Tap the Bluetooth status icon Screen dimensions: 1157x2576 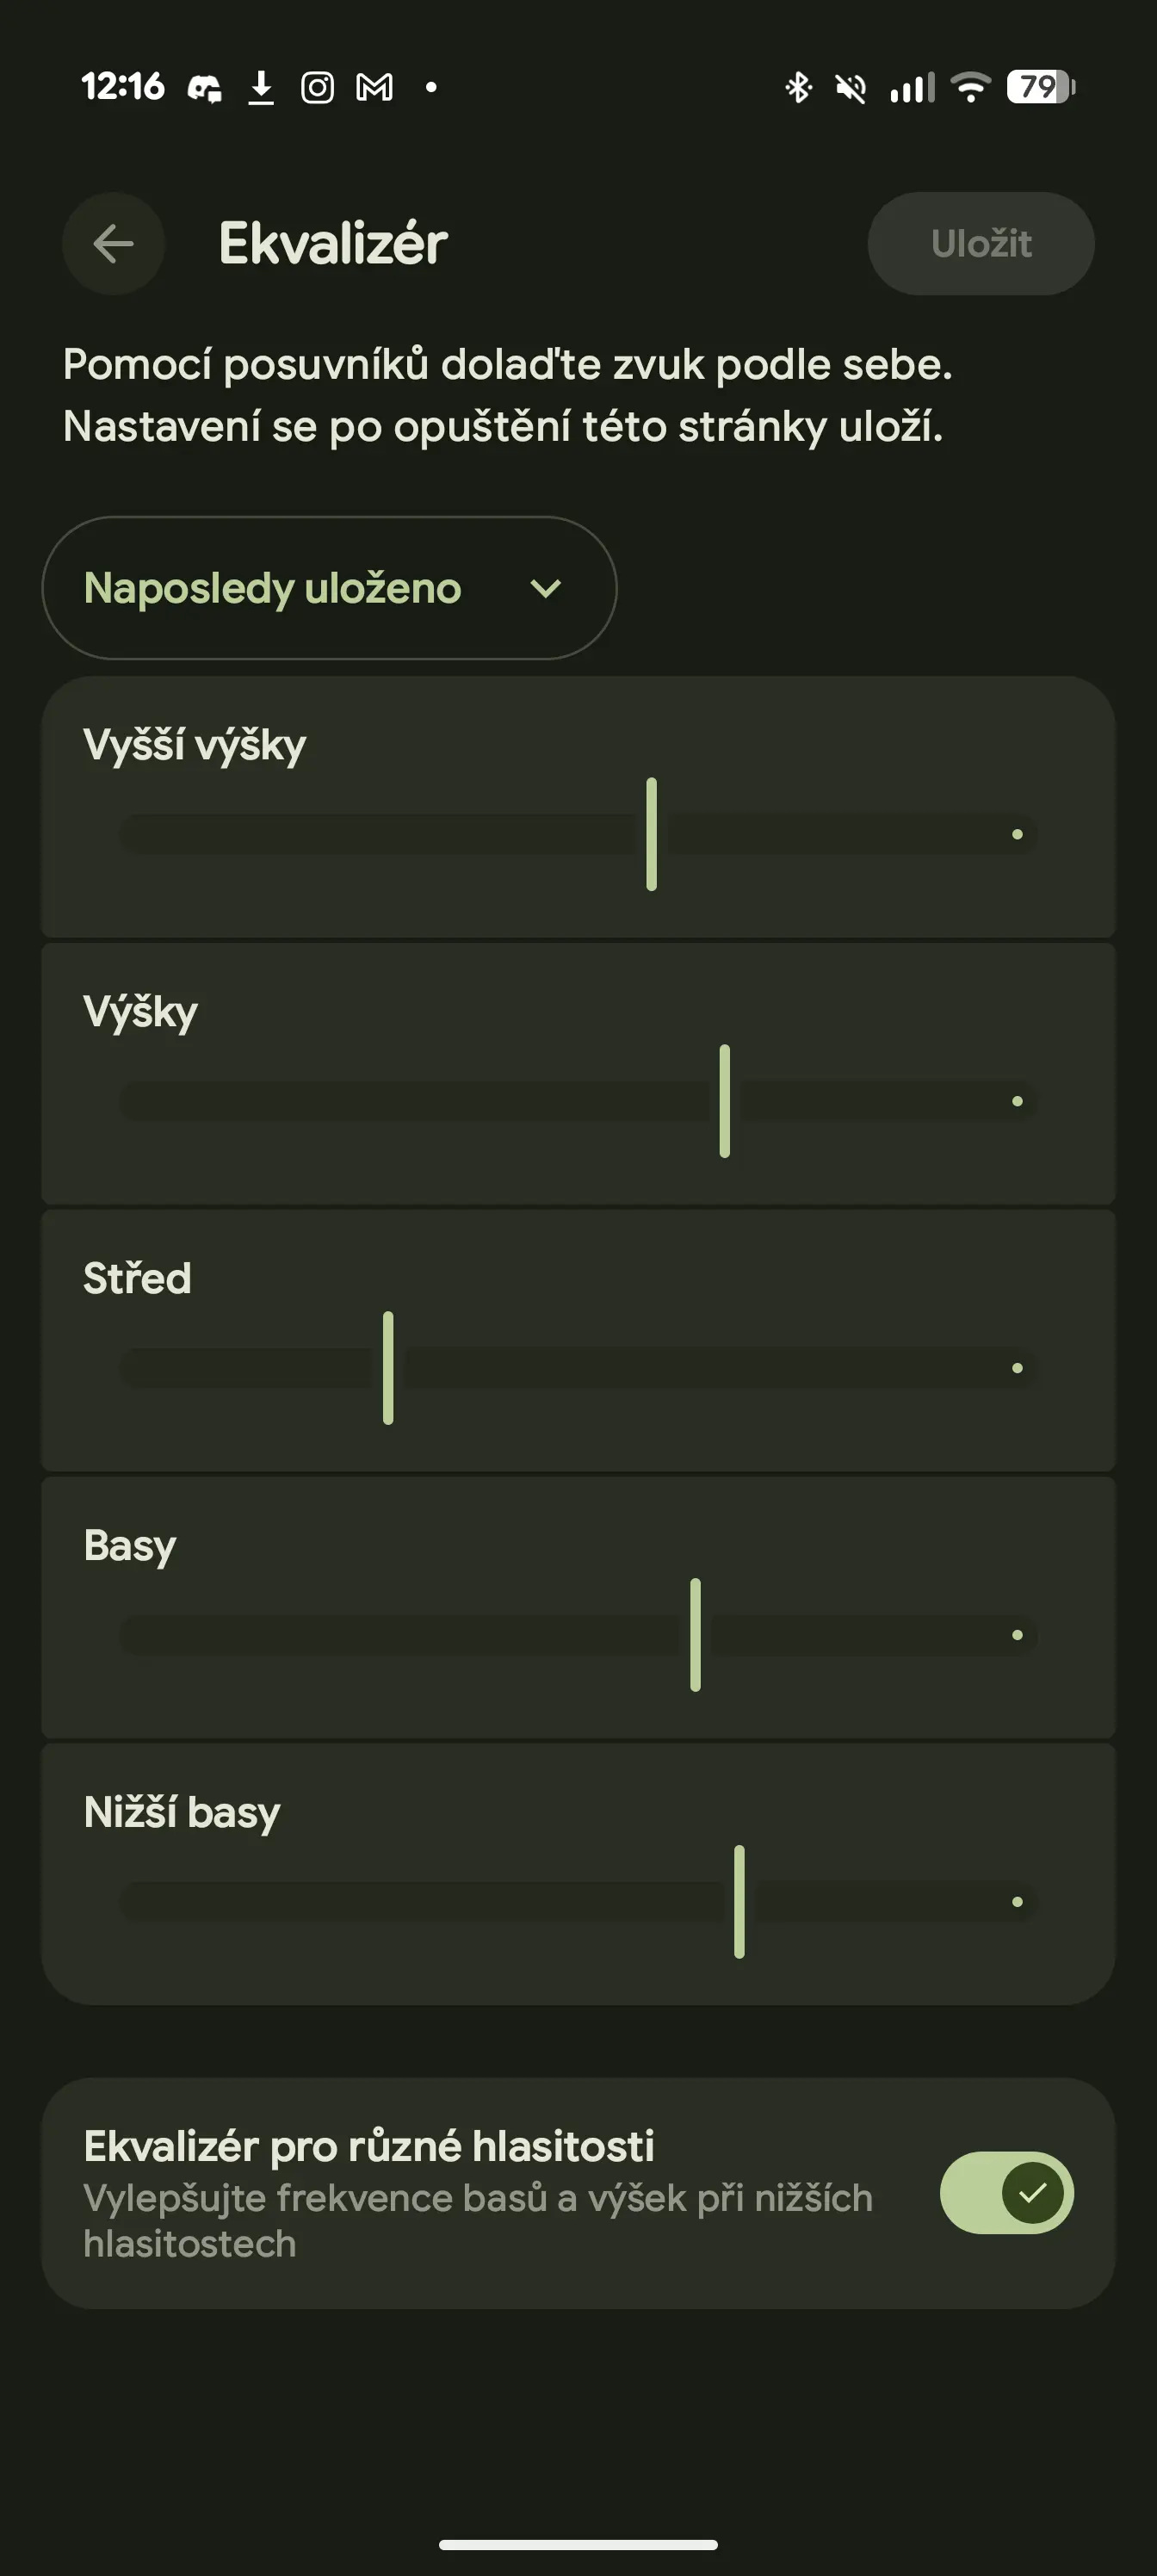pyautogui.click(x=797, y=88)
